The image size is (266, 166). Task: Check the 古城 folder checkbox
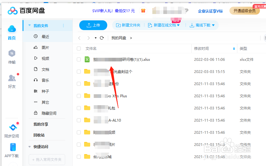pyautogui.click(x=79, y=157)
